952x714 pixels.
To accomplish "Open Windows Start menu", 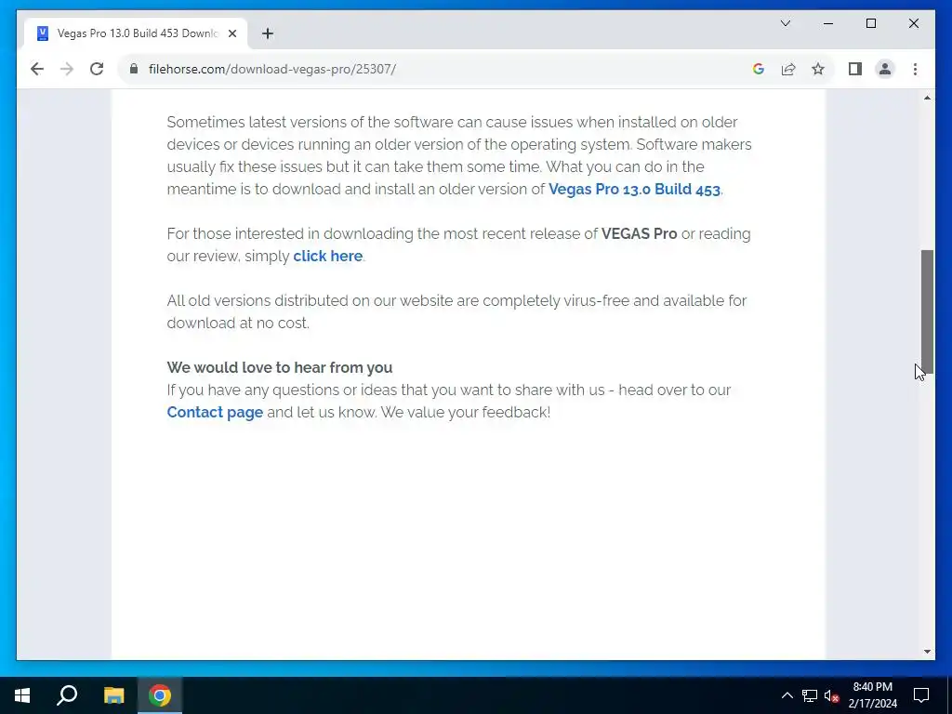I will click(x=22, y=695).
